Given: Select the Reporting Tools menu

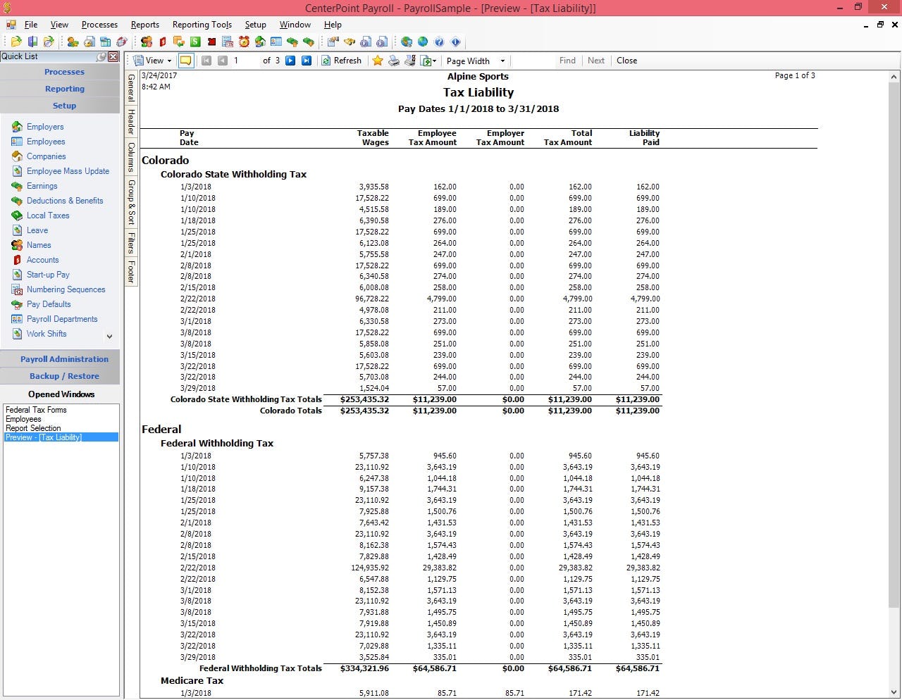Looking at the screenshot, I should tap(202, 25).
